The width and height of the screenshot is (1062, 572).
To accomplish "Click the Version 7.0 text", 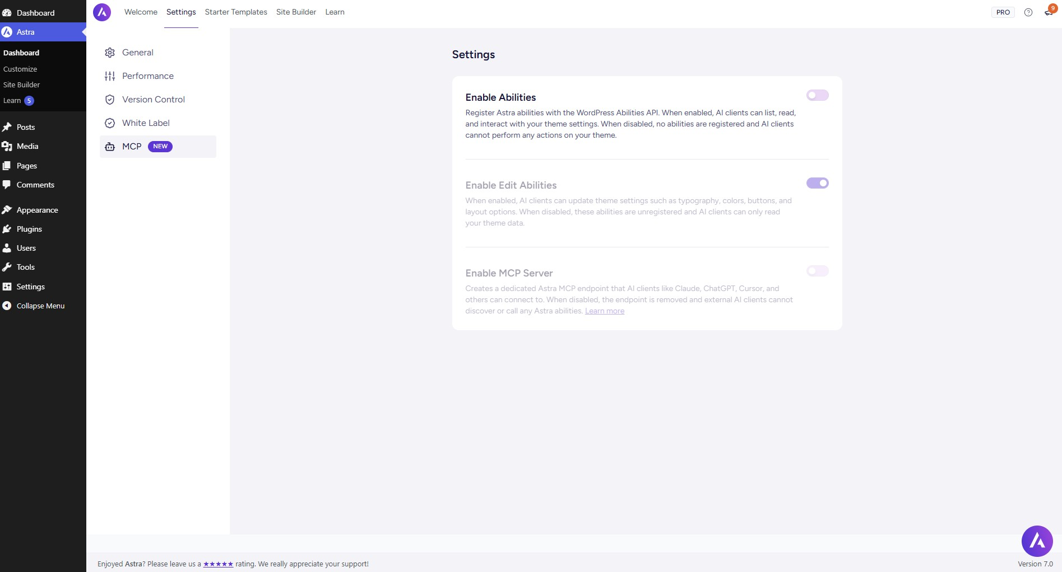I will (x=1035, y=564).
